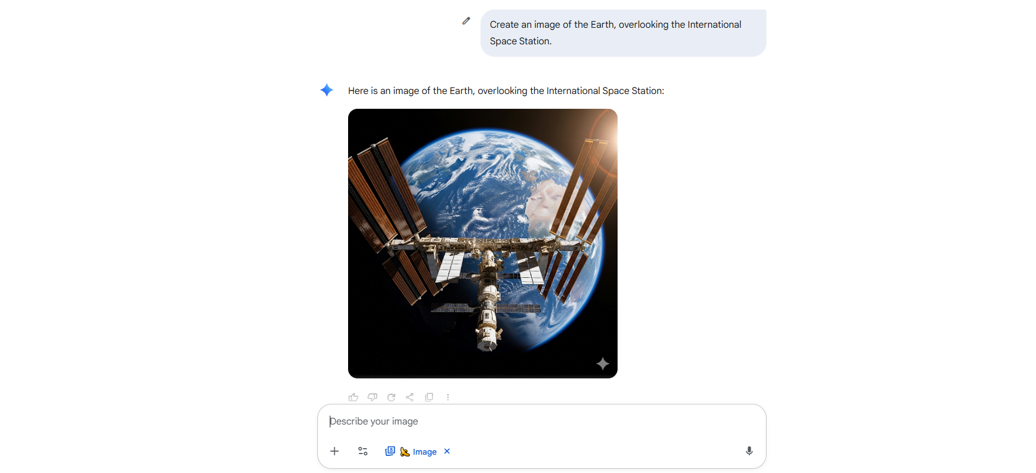Viewport: 1036px width, 473px height.
Task: Click the blue Gemini sparkle icon
Action: pyautogui.click(x=327, y=90)
